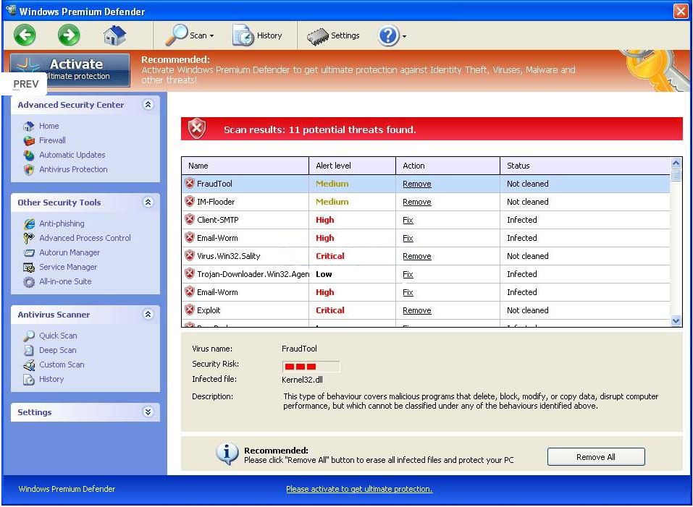Viewport: 693px width, 507px height.
Task: Open Custom Scan in Antivirus Scanner
Action: [x=62, y=365]
